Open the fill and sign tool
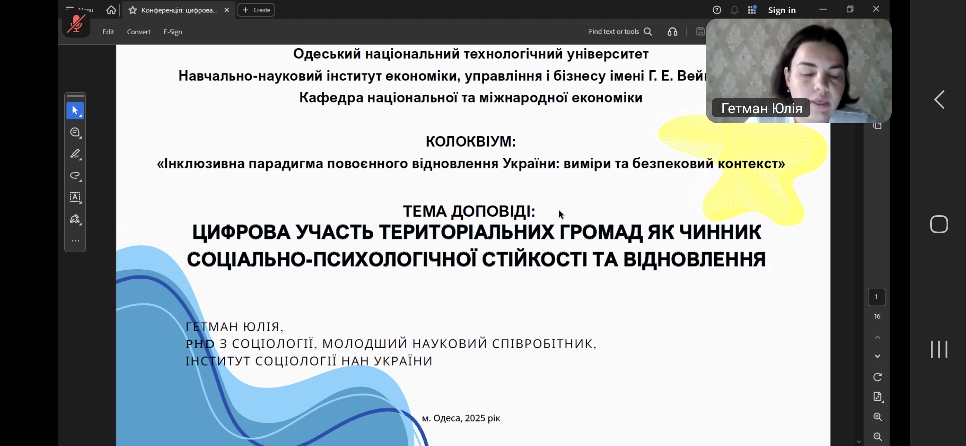The image size is (966, 446). pyautogui.click(x=75, y=219)
